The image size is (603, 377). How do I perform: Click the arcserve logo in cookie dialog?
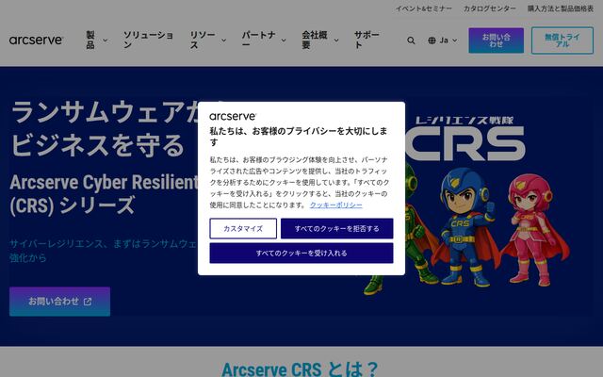click(233, 116)
